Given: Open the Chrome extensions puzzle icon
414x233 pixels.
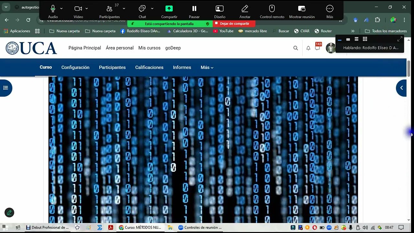Looking at the screenshot, I should [x=377, y=20].
